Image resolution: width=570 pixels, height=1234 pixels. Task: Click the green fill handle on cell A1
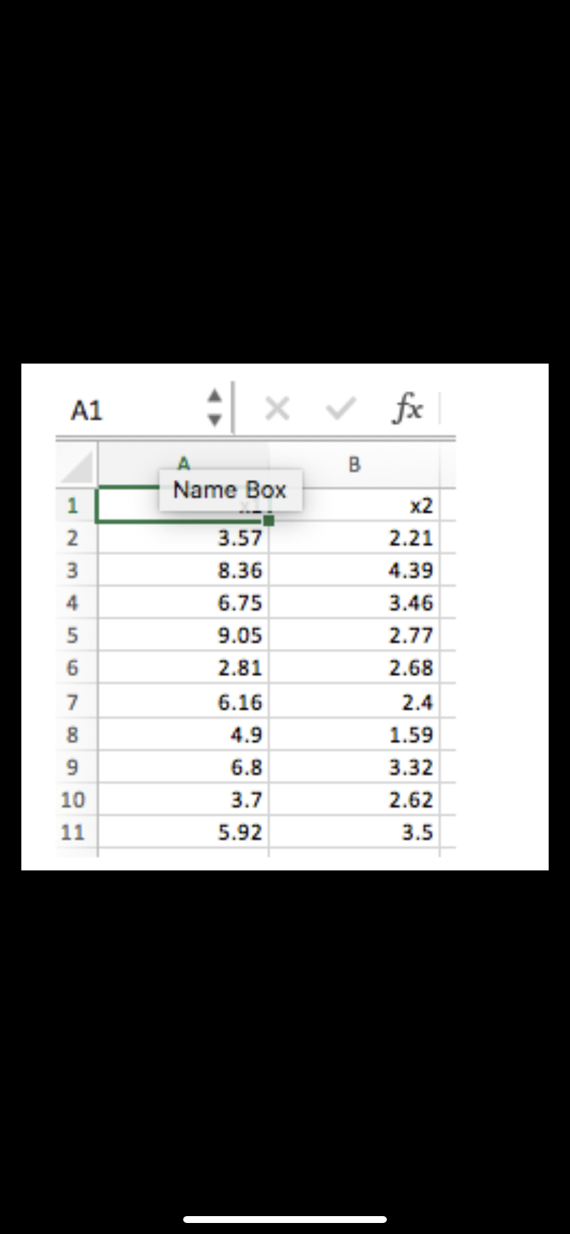(x=269, y=521)
